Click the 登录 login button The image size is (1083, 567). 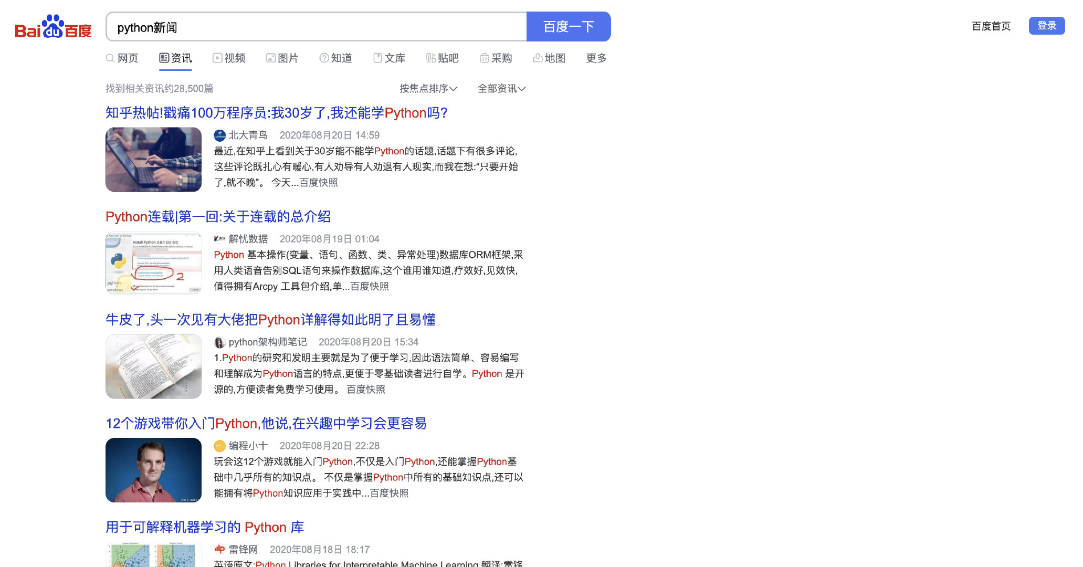click(x=1047, y=26)
